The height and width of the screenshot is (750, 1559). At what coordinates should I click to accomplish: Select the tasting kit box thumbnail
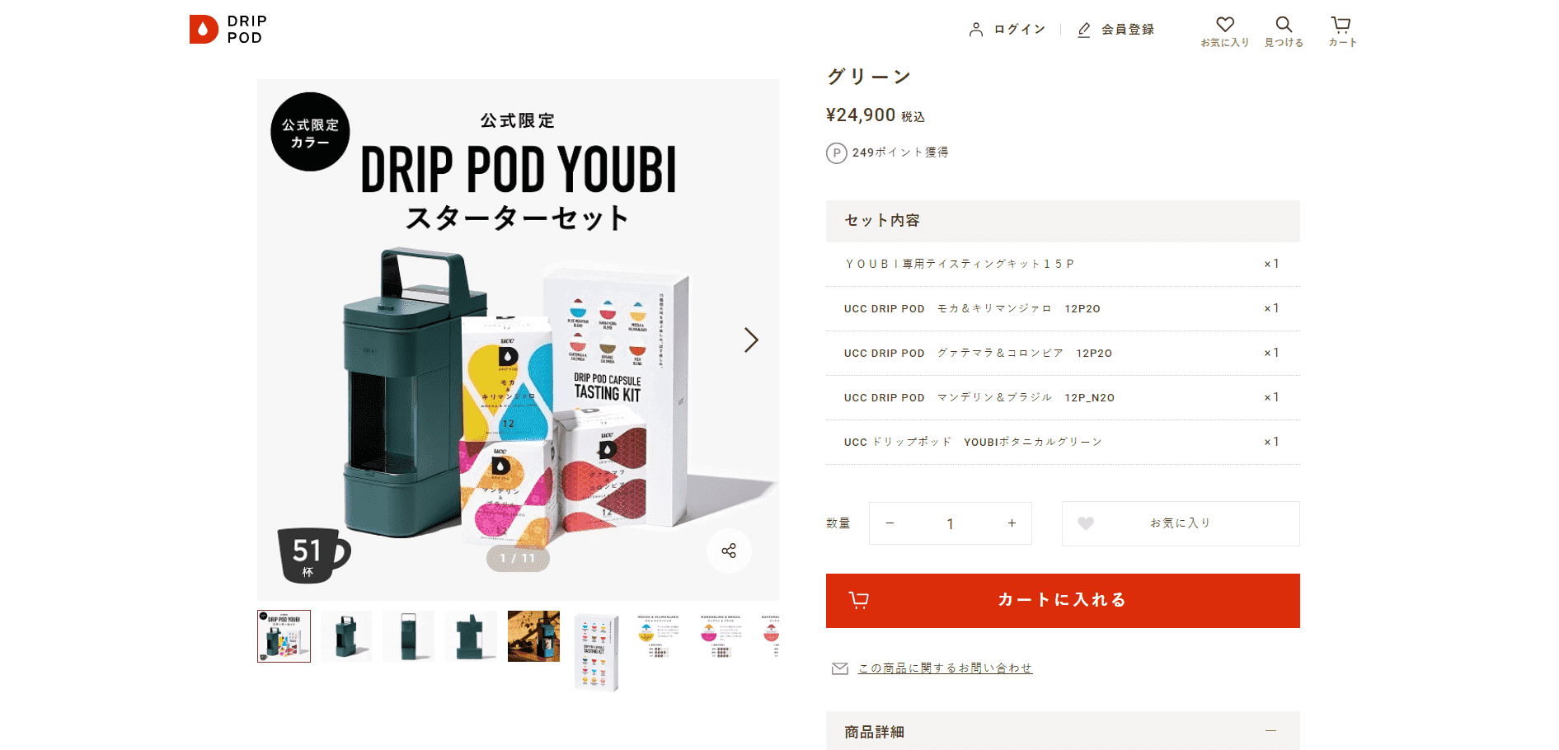tap(596, 651)
